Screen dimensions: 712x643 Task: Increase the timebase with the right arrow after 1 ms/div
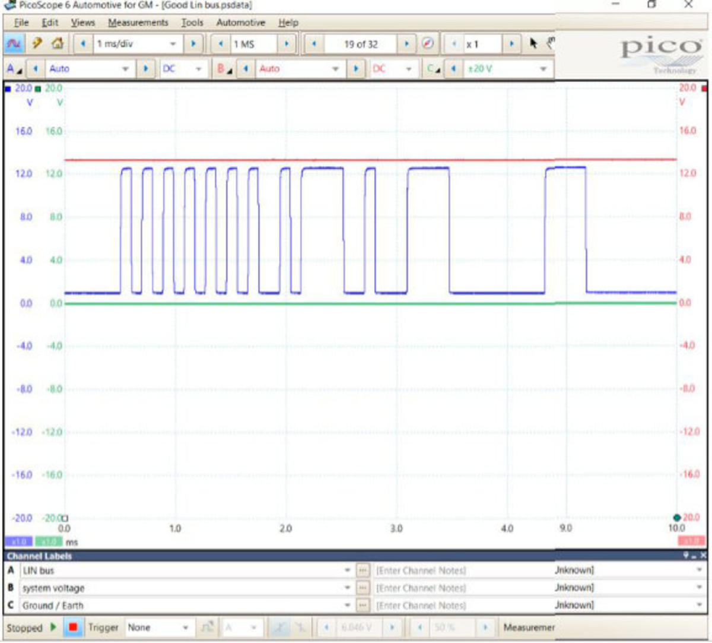[192, 44]
